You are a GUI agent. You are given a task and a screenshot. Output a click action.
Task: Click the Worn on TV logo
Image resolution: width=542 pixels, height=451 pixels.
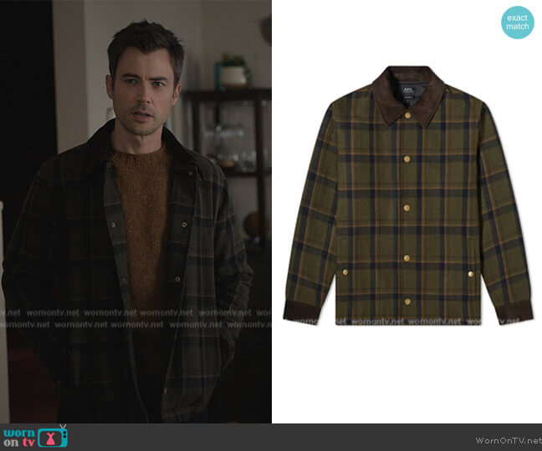coord(35,437)
